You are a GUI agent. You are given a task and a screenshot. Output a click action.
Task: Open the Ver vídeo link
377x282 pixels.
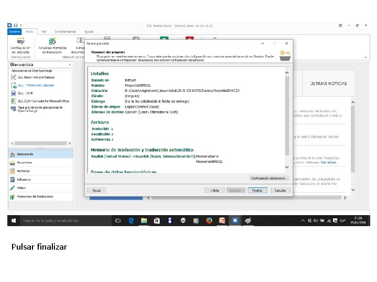[x=328, y=162]
